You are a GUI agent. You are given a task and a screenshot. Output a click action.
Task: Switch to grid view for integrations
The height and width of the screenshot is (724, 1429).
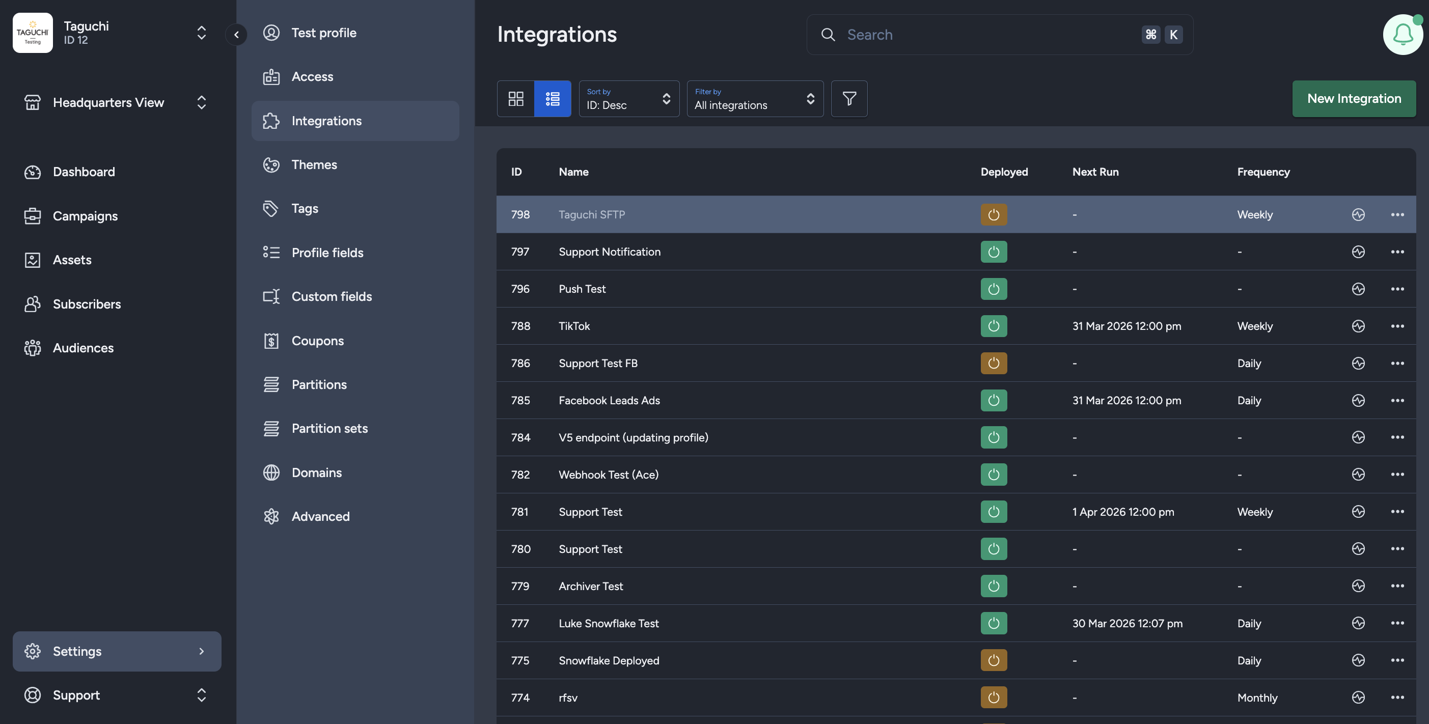click(x=516, y=99)
